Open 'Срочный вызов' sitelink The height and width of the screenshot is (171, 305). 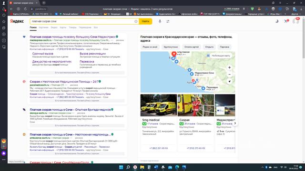tap(42, 54)
